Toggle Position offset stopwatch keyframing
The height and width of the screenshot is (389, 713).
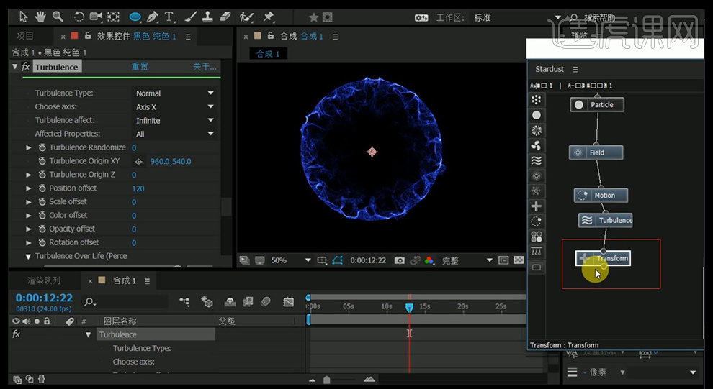click(x=42, y=188)
